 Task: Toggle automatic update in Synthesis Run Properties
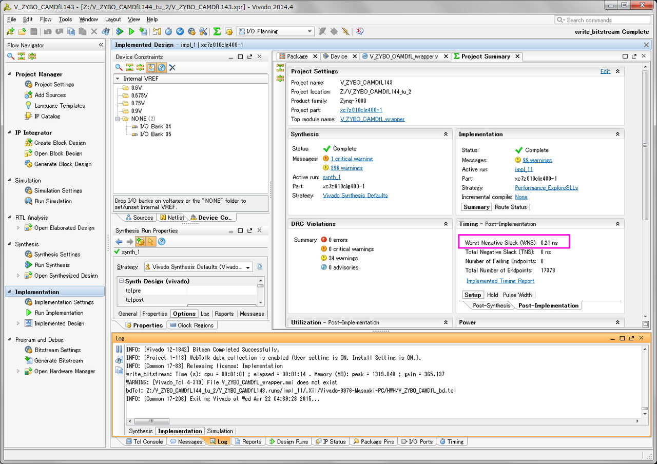pyautogui.click(x=140, y=242)
